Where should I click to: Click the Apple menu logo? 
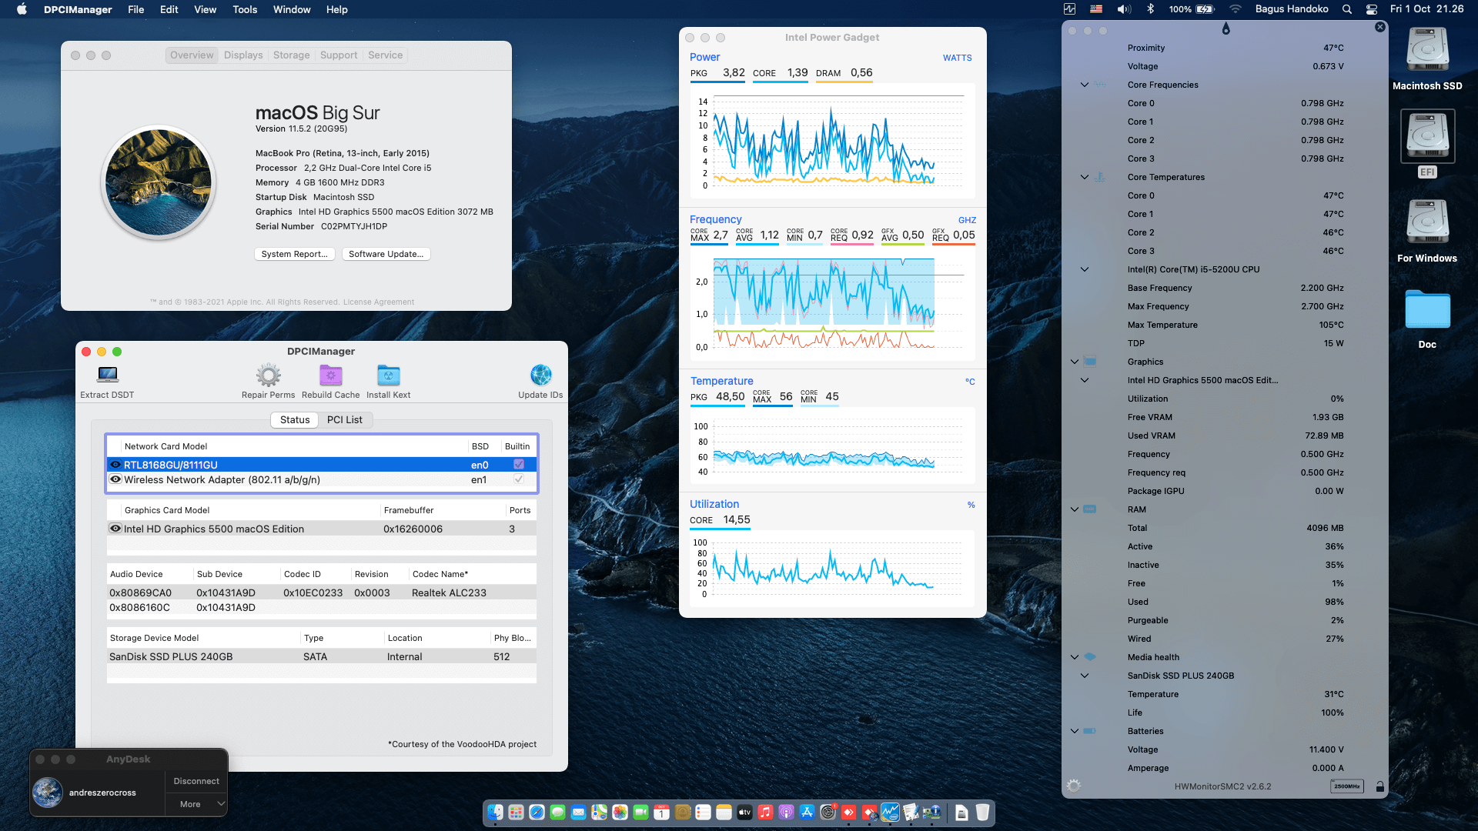[22, 9]
